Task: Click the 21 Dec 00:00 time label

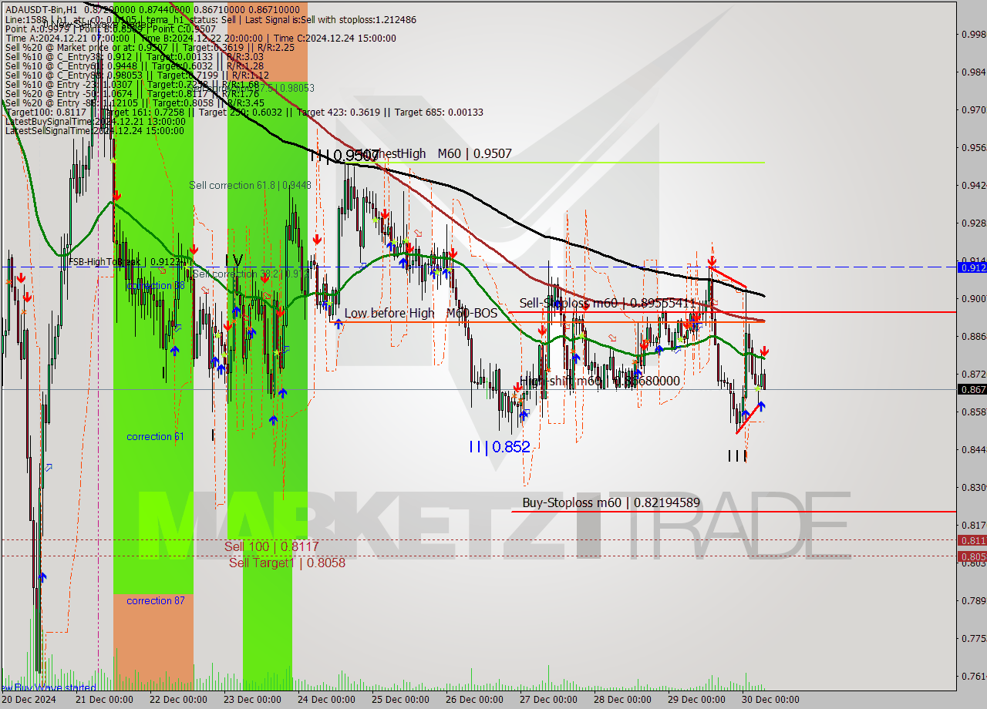Action: tap(104, 700)
